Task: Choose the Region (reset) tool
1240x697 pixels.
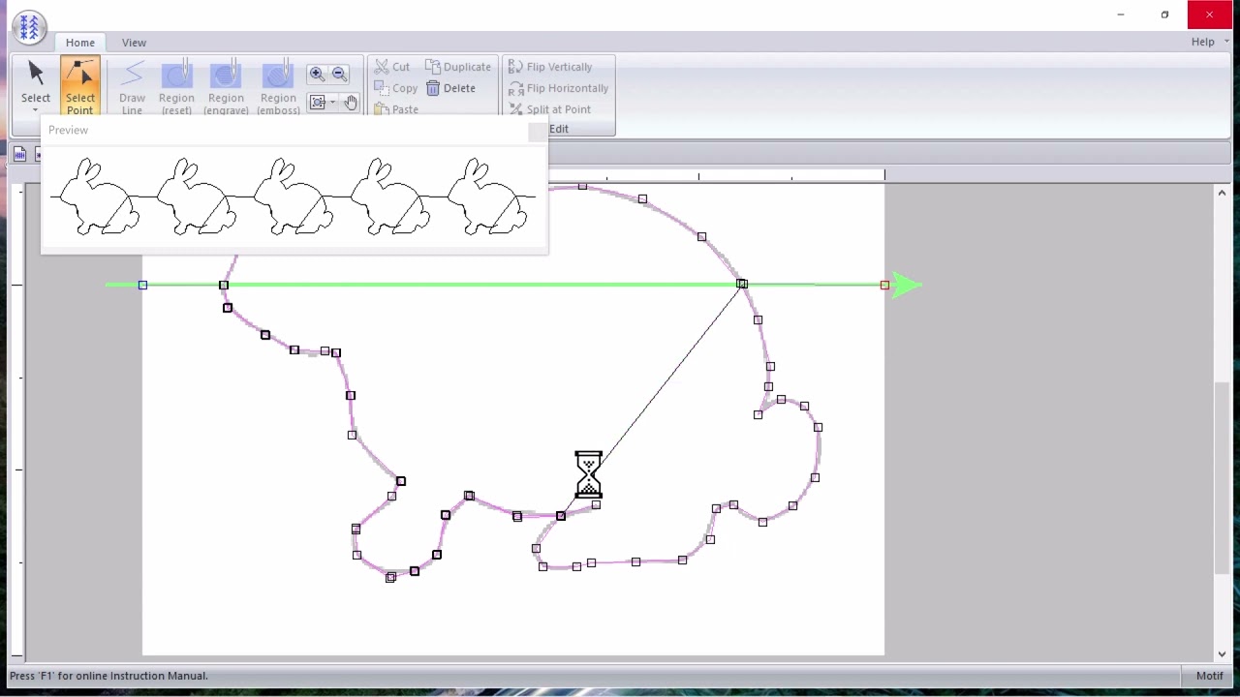Action: coord(176,87)
